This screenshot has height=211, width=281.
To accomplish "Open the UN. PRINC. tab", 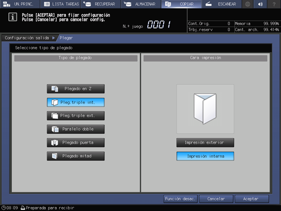I will pos(20,4).
